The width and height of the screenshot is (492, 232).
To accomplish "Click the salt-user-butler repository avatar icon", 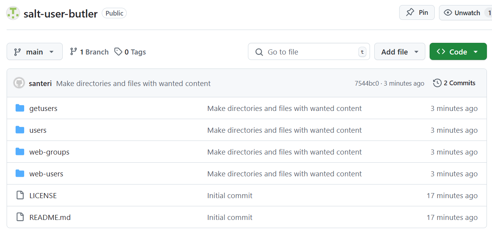I will (x=13, y=13).
